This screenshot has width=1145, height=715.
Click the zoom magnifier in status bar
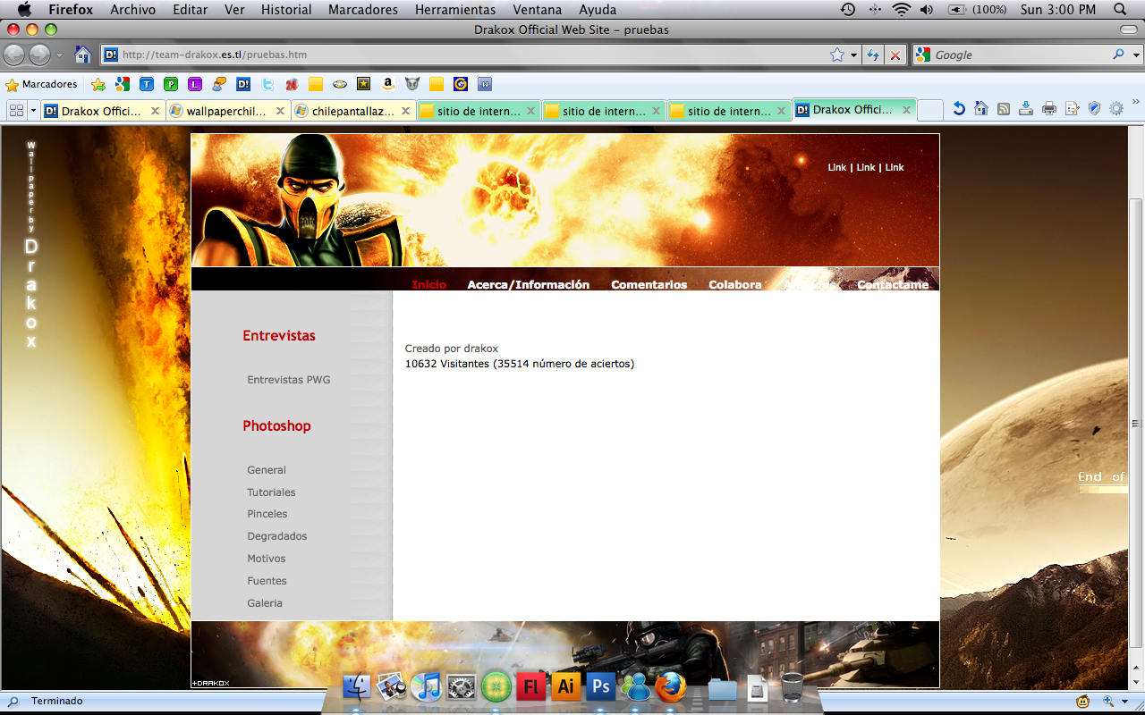(1108, 702)
